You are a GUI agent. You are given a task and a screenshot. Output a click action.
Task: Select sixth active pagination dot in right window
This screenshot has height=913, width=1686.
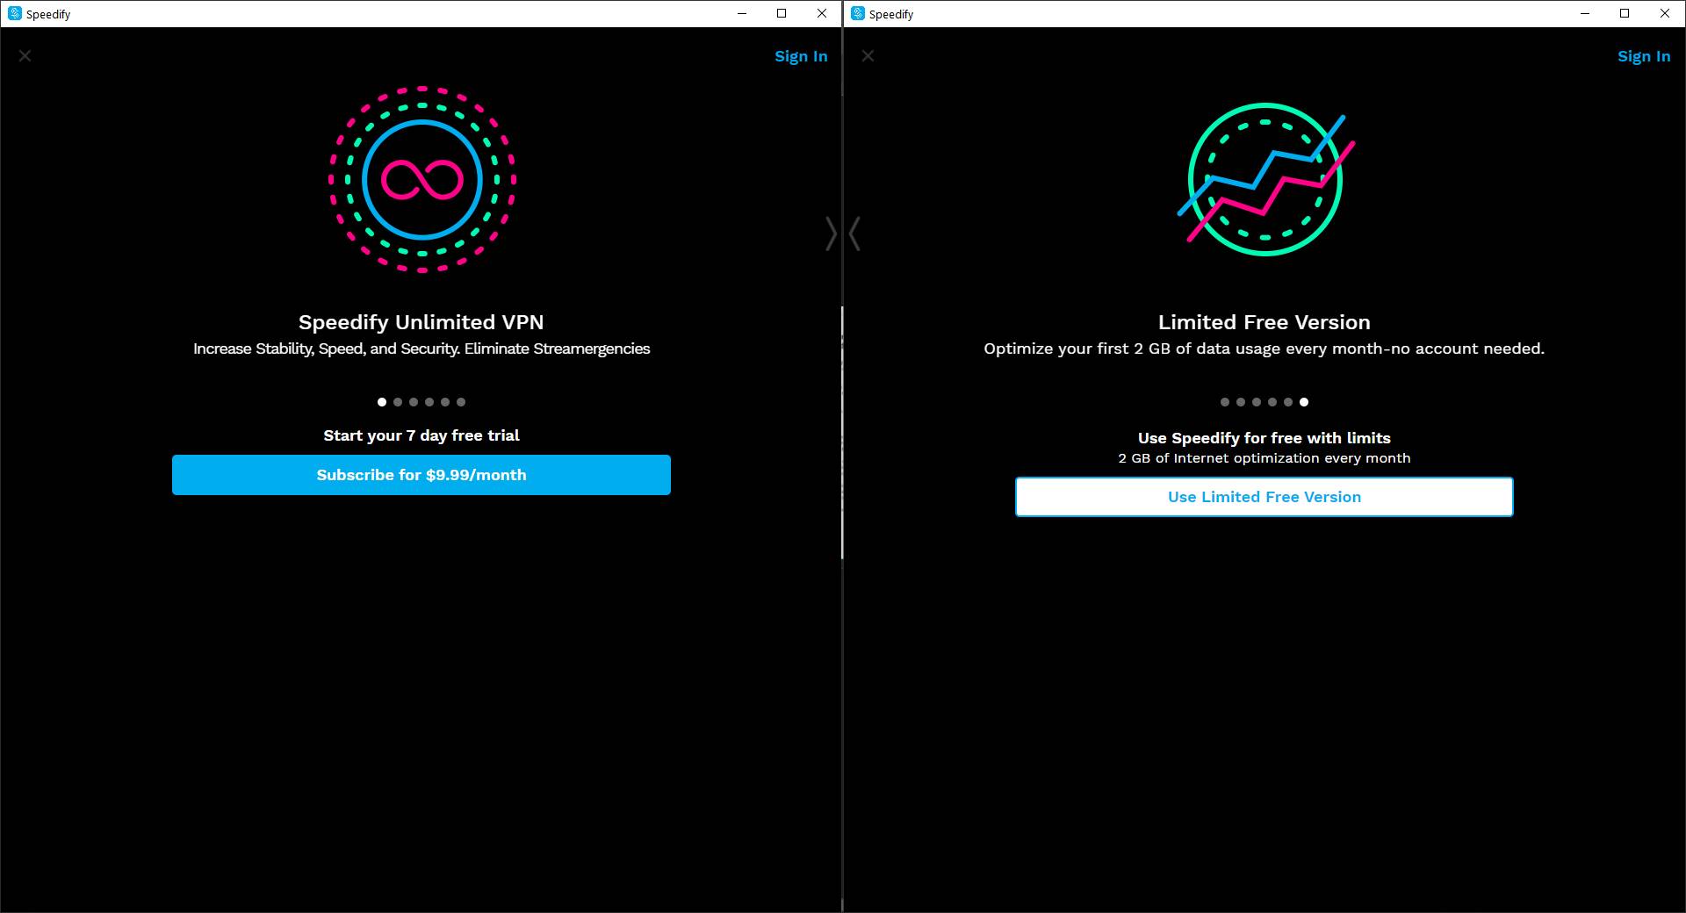click(x=1304, y=402)
